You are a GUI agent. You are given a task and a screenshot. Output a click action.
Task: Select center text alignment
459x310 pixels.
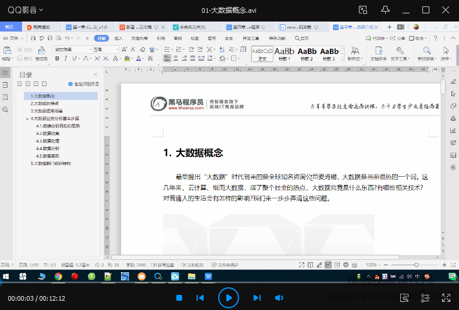(x=176, y=58)
